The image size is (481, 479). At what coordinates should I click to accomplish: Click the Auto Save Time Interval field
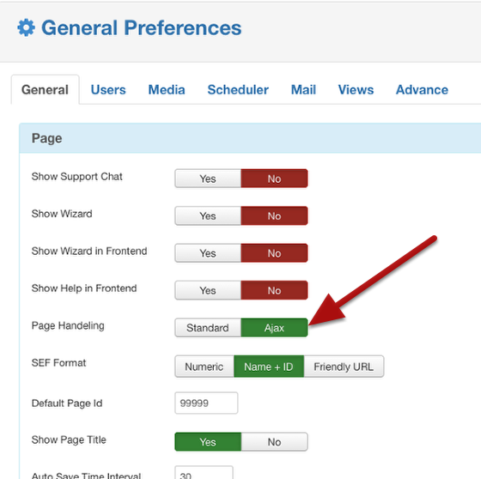[204, 472]
